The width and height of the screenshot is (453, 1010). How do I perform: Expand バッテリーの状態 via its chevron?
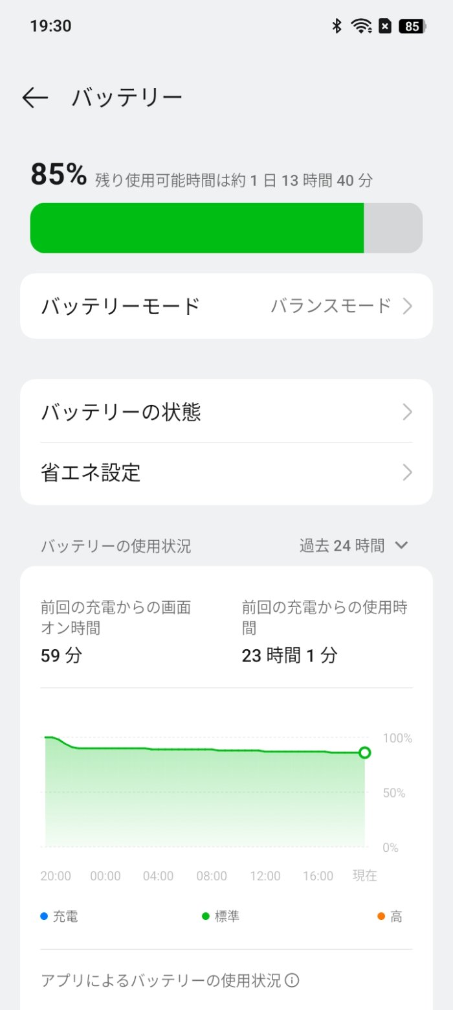click(x=408, y=411)
